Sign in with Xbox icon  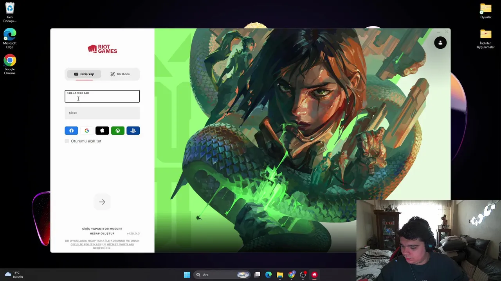click(x=117, y=131)
